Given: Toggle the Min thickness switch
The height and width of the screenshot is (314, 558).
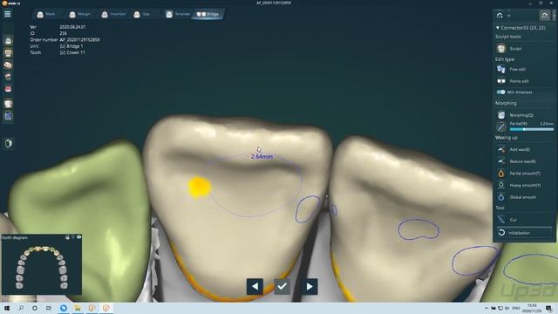Looking at the screenshot, I should pos(500,92).
